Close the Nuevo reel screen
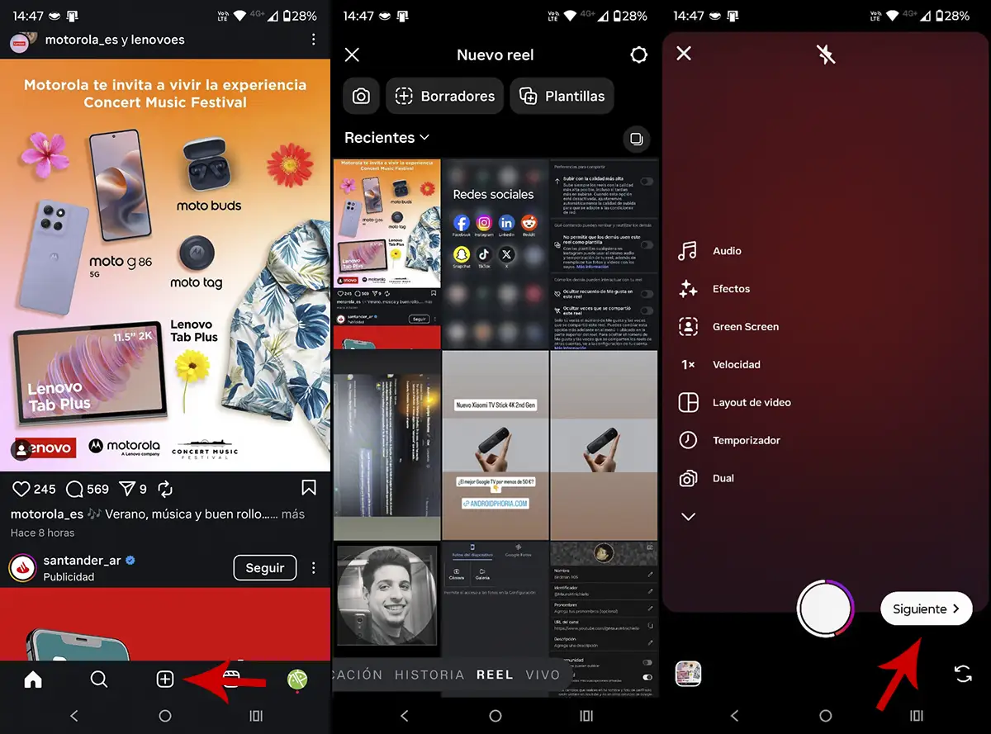This screenshot has width=991, height=734. 352,55
